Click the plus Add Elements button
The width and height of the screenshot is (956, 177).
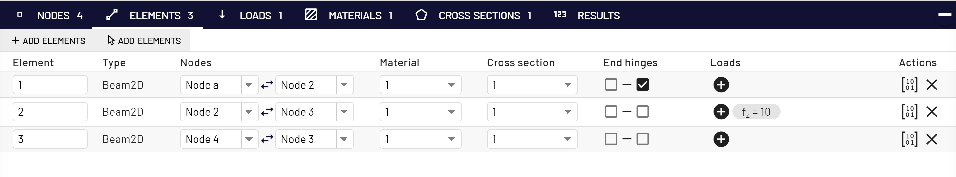(48, 41)
